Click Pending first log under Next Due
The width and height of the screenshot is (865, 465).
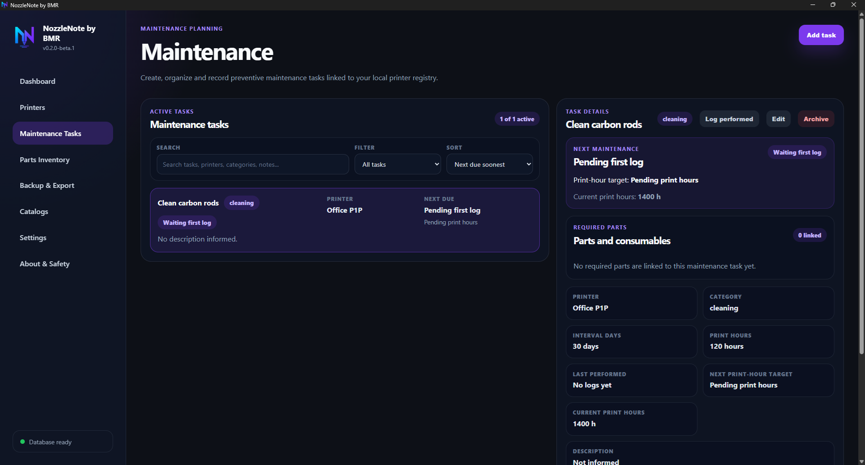tap(452, 210)
